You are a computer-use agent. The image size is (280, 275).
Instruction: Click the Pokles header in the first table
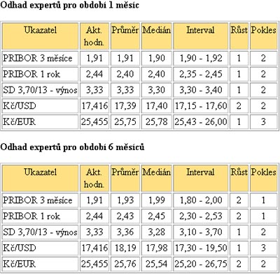[x=263, y=36]
